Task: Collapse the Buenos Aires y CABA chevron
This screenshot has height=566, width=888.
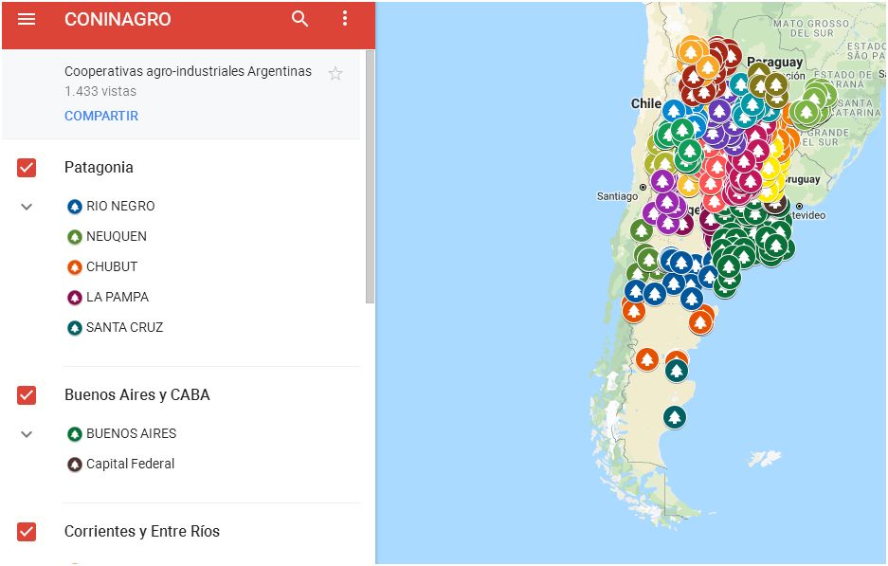Action: click(x=27, y=434)
